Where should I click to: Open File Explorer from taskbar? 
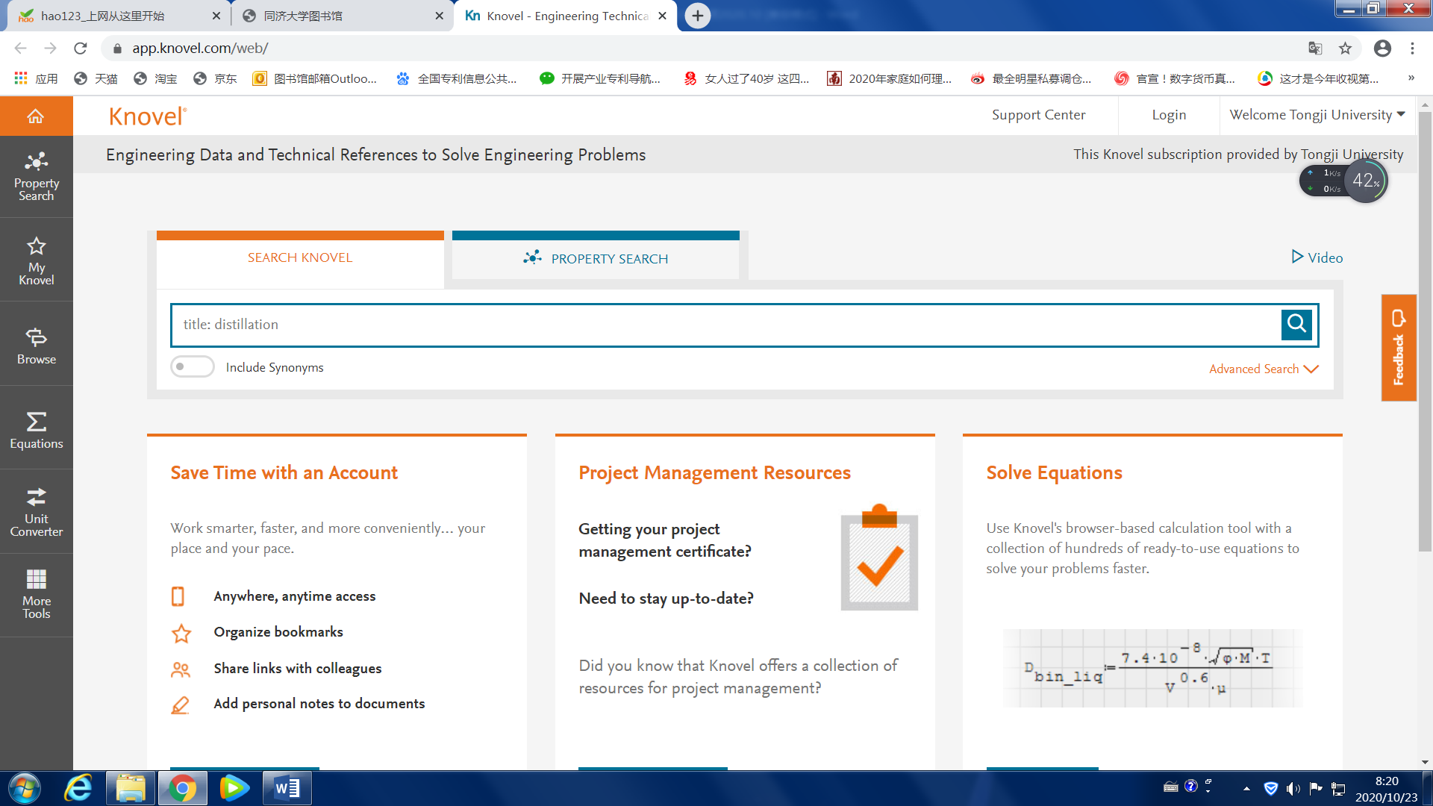pyautogui.click(x=131, y=788)
